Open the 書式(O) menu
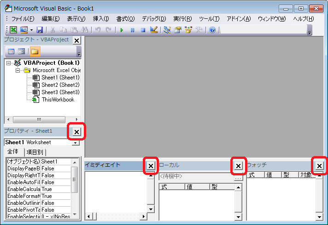This screenshot has width=328, height=225. coord(125,19)
